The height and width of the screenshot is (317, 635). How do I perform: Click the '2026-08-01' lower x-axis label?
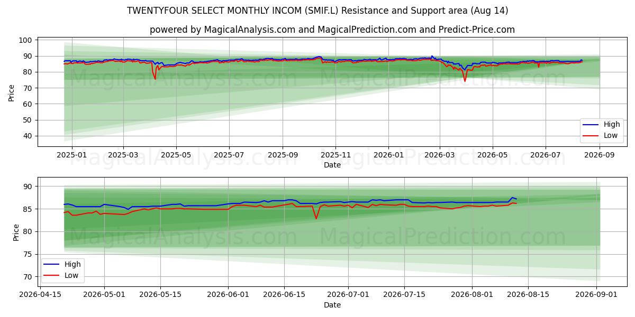(472, 295)
